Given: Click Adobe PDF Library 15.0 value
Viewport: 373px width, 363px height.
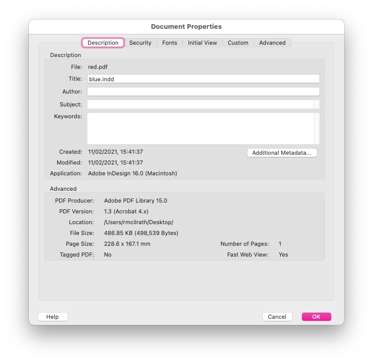Looking at the screenshot, I should click(x=135, y=201).
